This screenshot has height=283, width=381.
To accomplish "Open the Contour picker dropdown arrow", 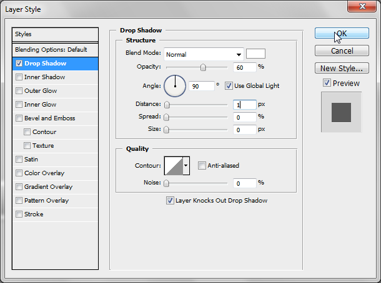I will tap(186, 166).
